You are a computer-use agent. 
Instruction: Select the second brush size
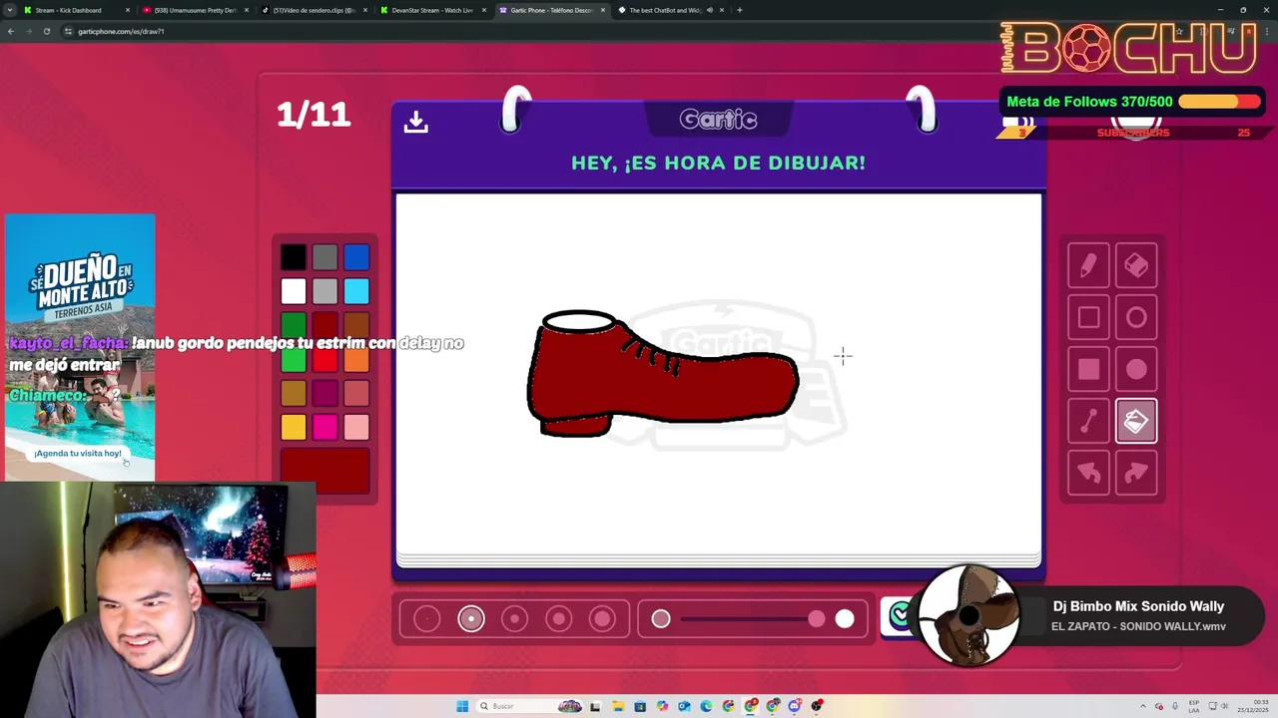[471, 619]
